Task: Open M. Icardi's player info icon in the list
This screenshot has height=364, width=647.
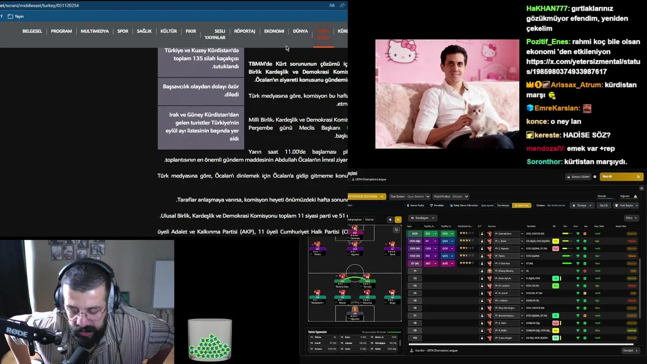Action: click(x=482, y=293)
